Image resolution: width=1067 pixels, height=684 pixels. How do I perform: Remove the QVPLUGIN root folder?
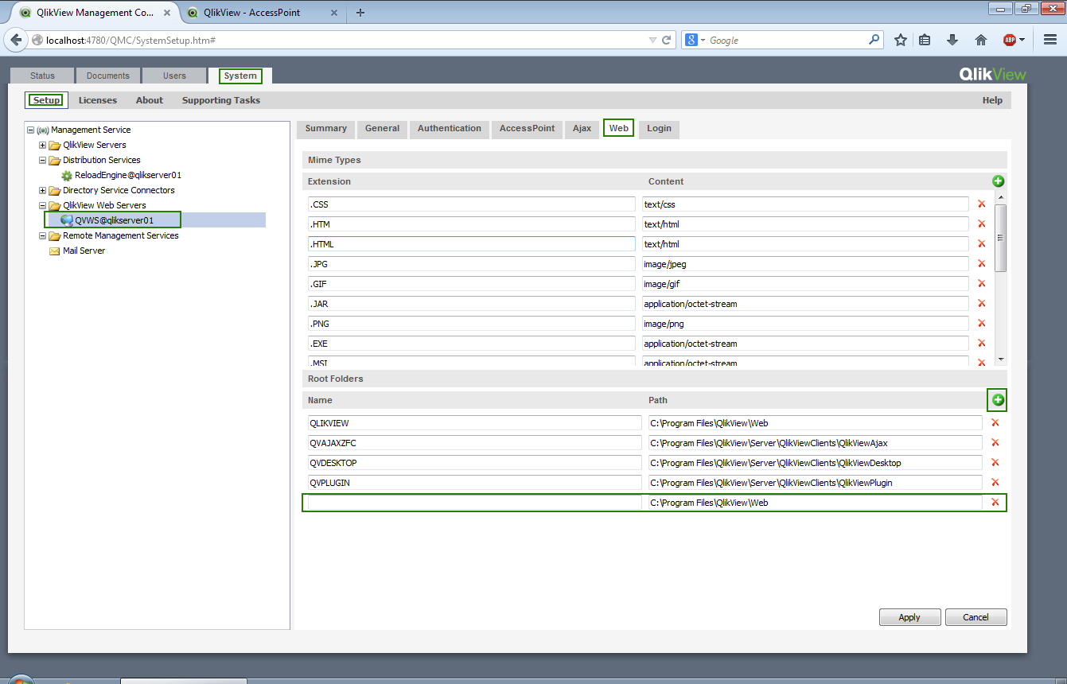point(995,483)
